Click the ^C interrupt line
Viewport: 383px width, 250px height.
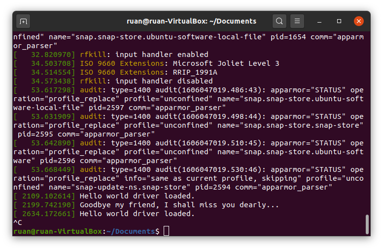(17, 222)
